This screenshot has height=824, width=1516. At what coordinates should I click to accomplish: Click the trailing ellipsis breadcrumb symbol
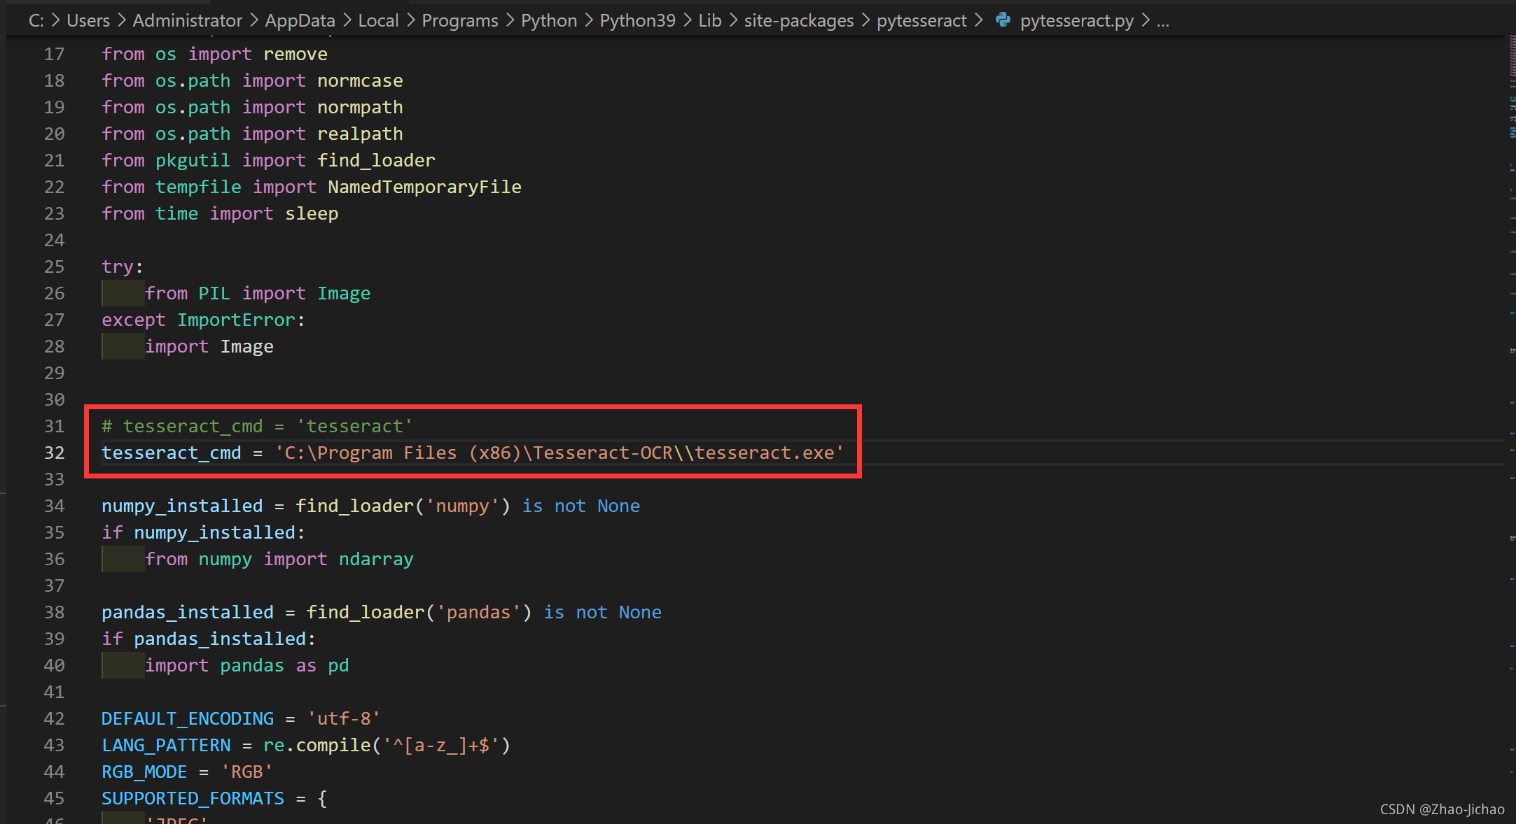click(1162, 21)
